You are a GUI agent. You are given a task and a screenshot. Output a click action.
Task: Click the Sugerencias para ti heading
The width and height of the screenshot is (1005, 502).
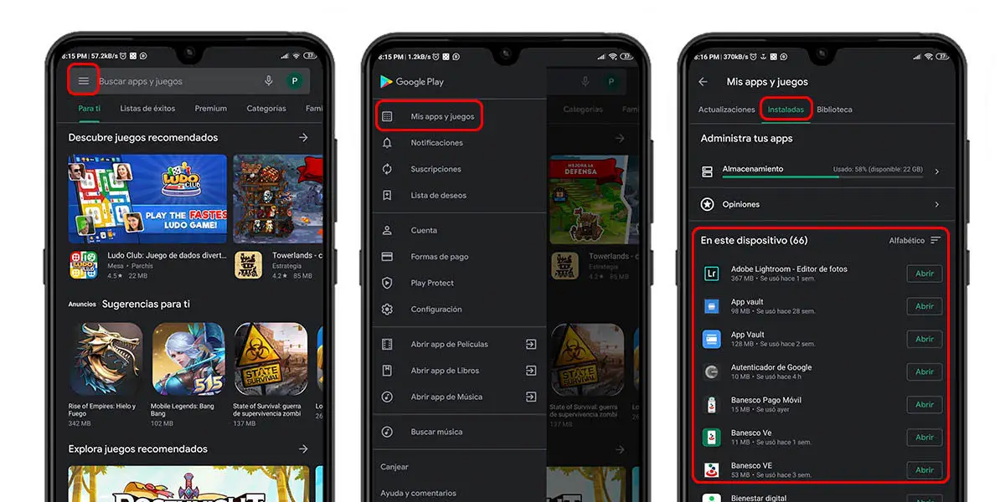pos(146,304)
